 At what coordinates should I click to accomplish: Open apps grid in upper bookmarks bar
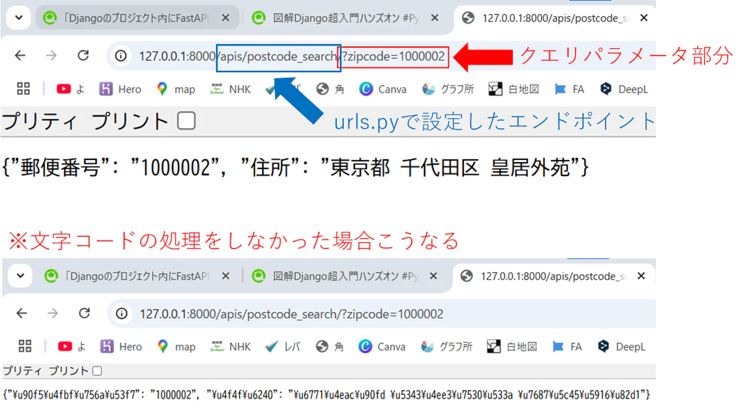23,89
